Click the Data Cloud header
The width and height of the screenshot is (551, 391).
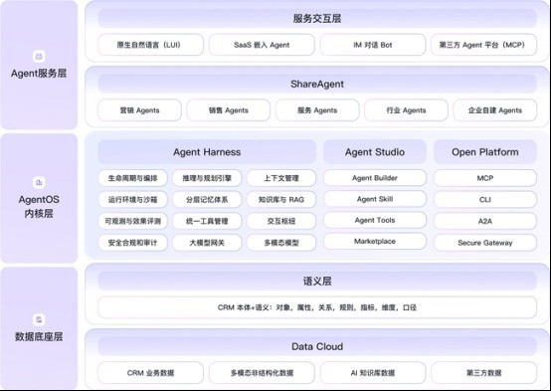(x=317, y=346)
